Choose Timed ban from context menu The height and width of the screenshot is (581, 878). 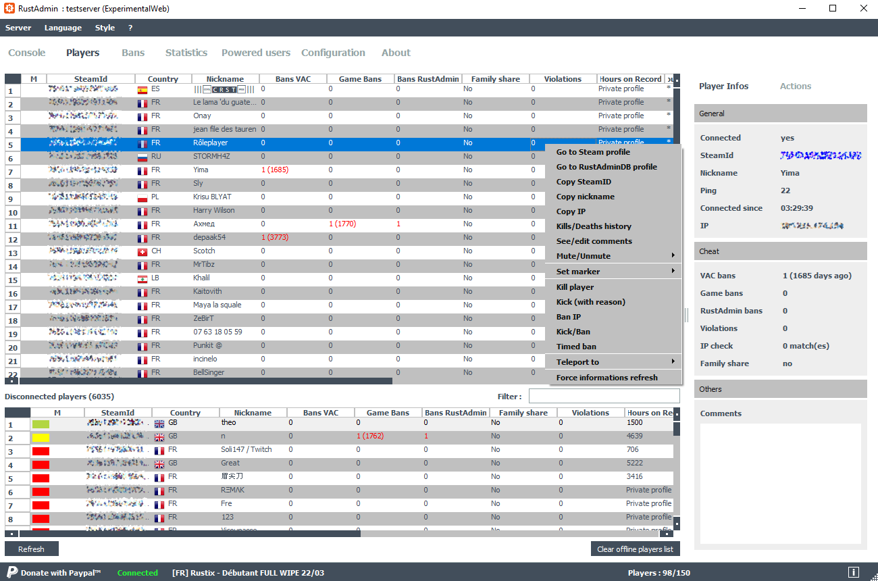[614, 347]
